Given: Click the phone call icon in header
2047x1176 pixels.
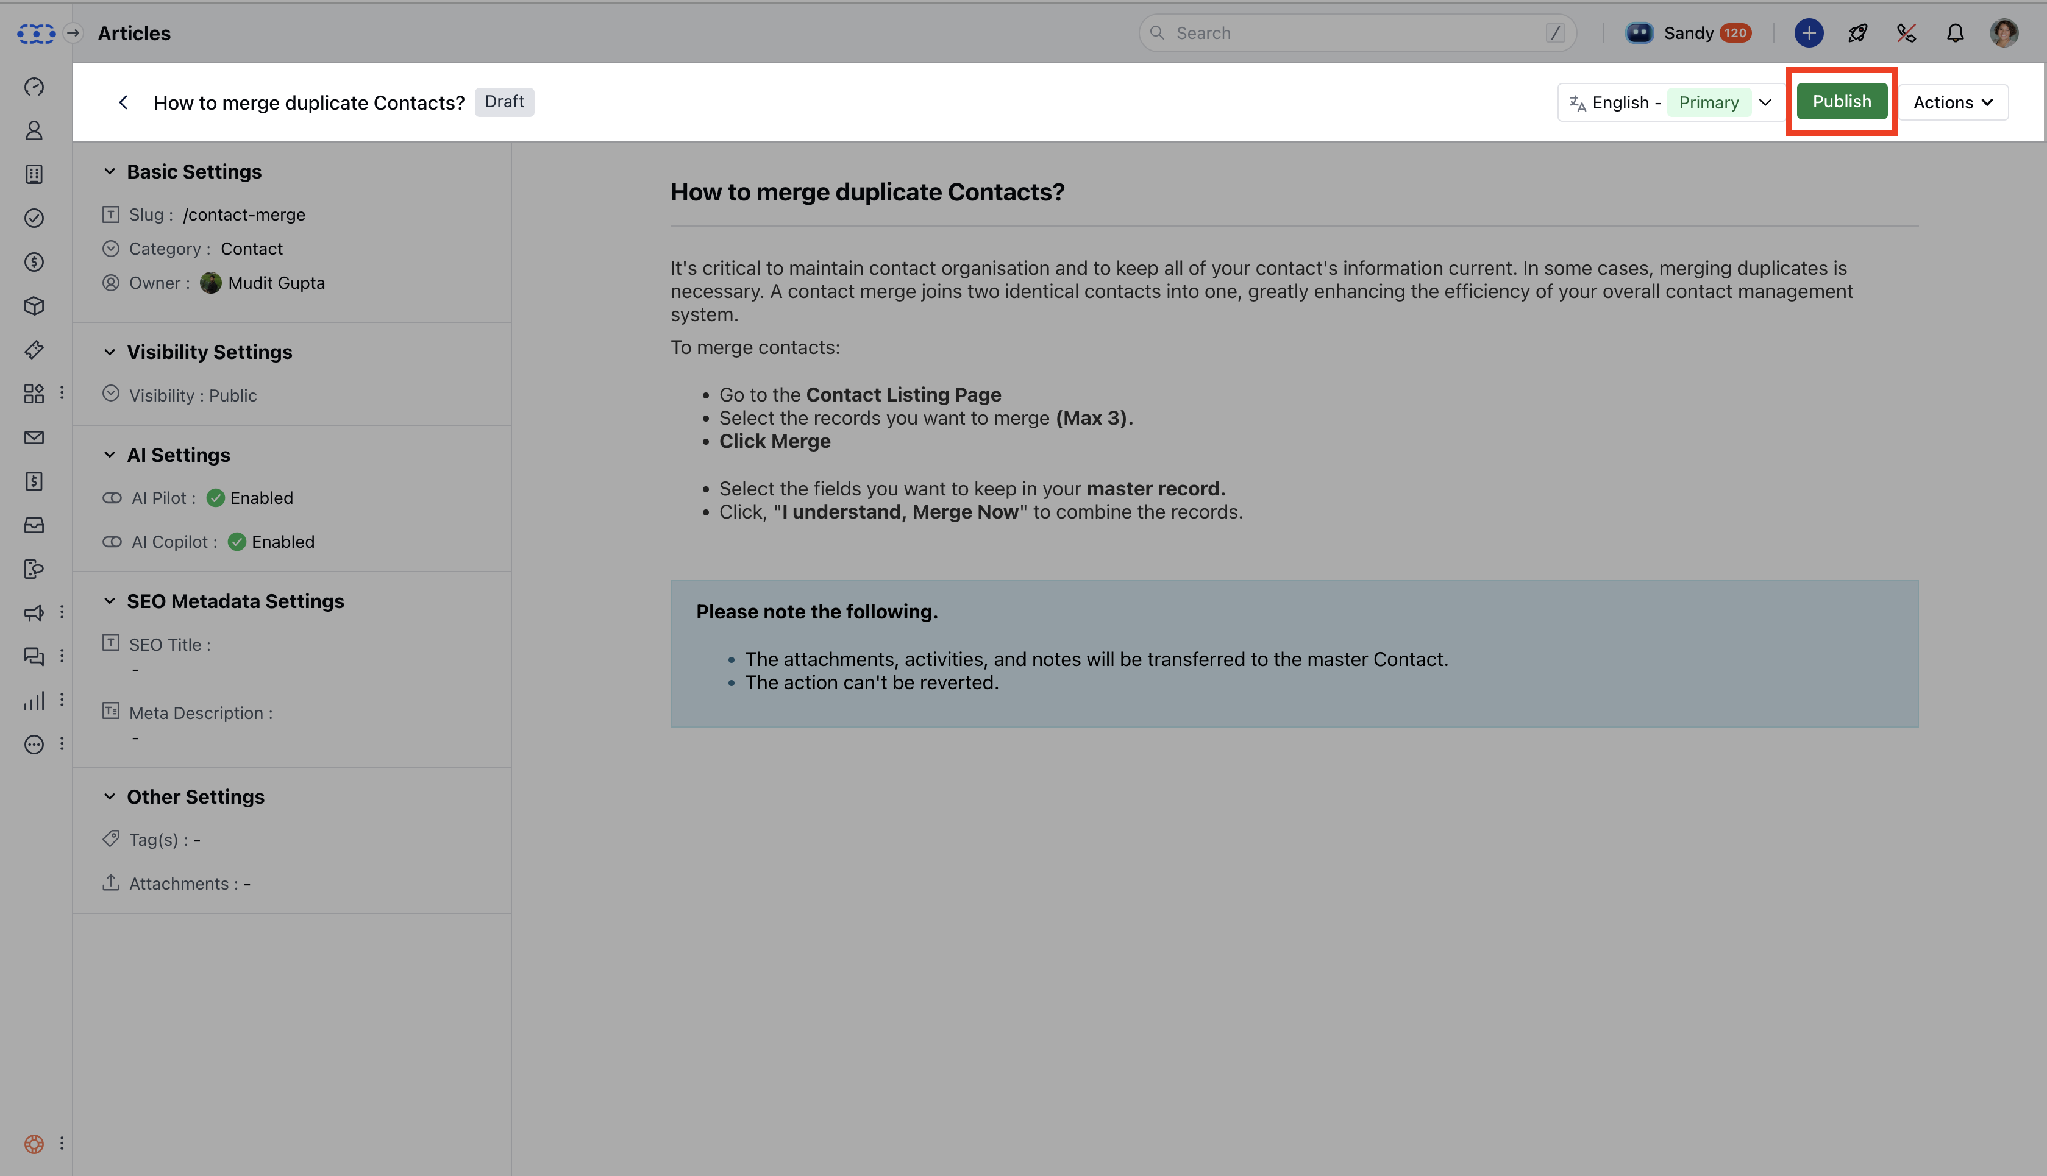Looking at the screenshot, I should click(x=1906, y=33).
